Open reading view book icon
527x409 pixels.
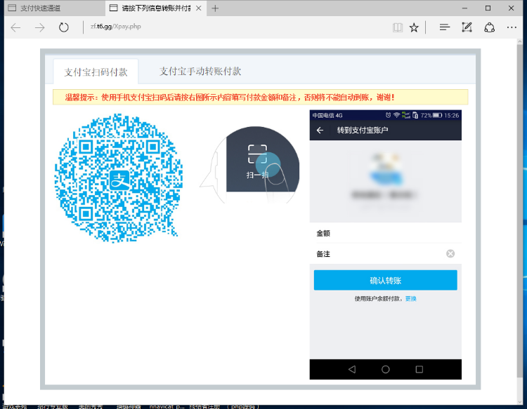pos(398,27)
